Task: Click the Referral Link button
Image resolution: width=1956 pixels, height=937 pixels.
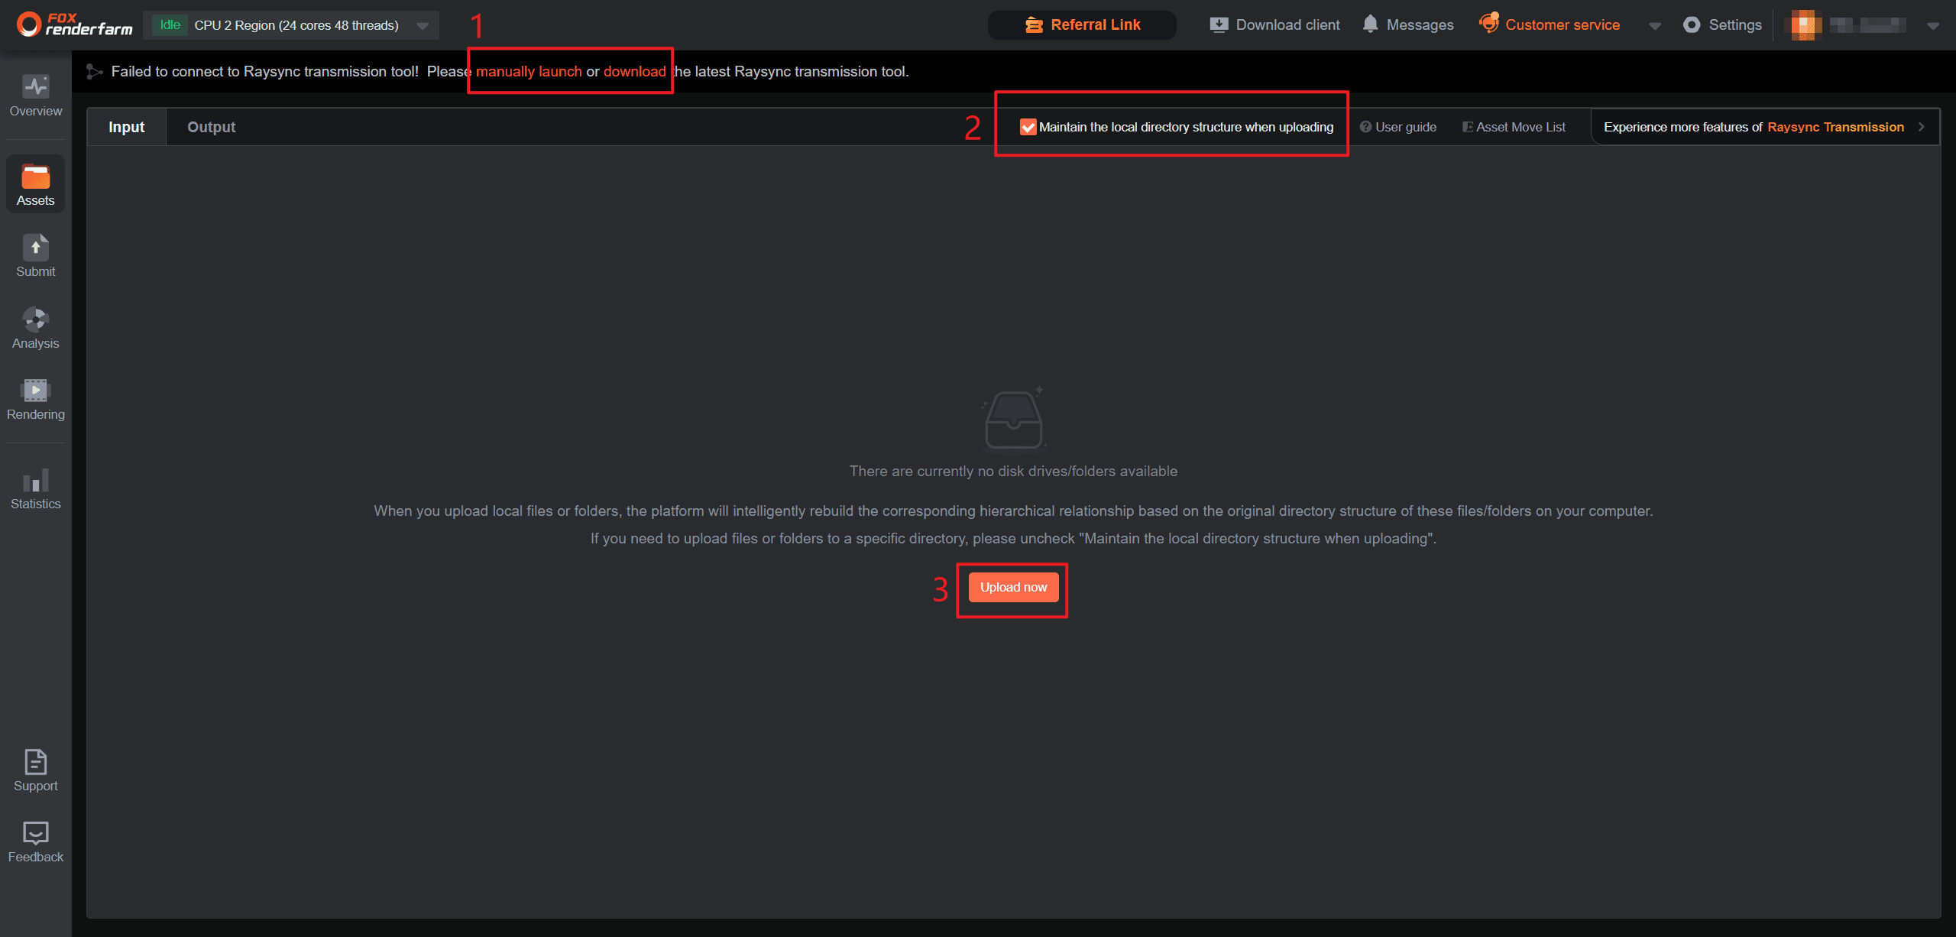Action: 1082,25
